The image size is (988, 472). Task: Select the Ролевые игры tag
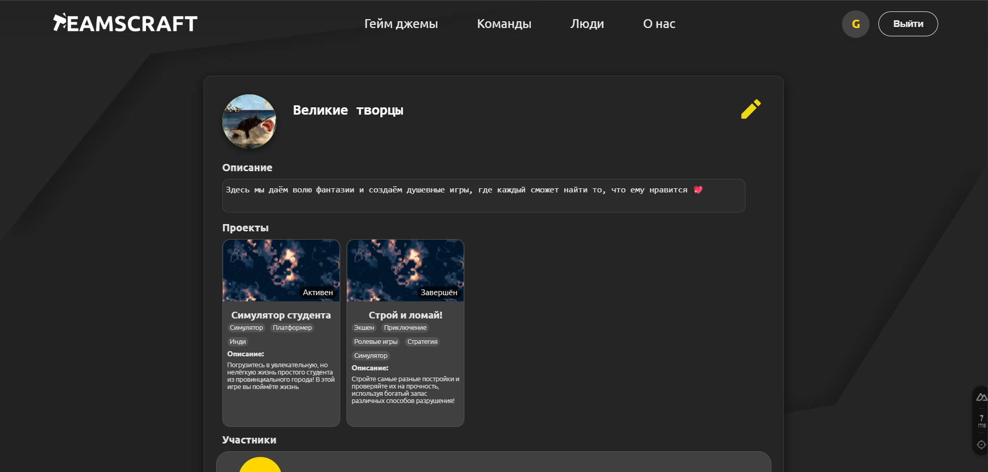[376, 342]
